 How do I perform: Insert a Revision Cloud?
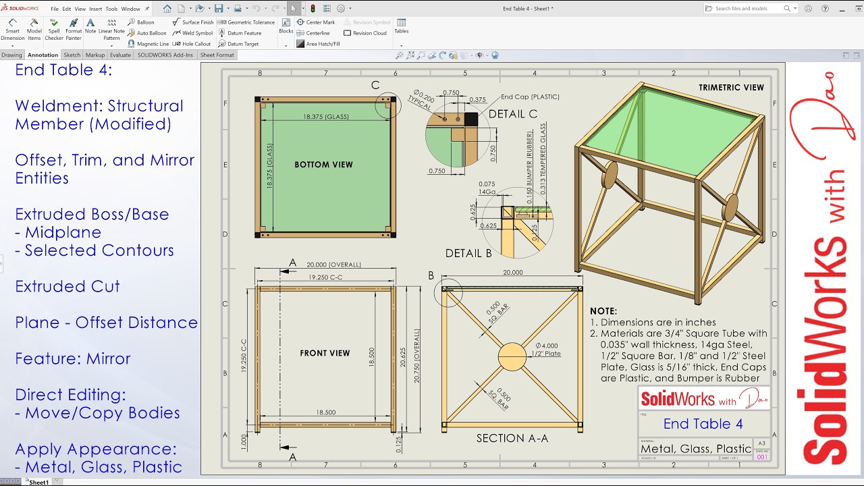point(365,33)
